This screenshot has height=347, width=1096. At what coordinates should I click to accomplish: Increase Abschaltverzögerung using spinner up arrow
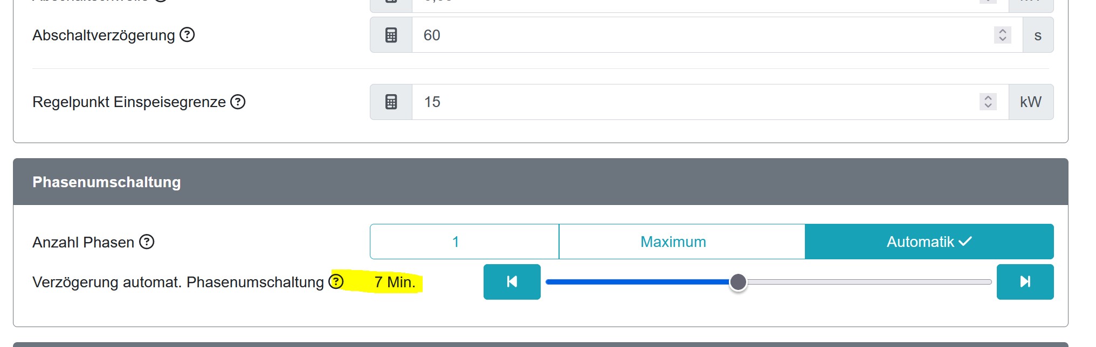tap(1003, 31)
